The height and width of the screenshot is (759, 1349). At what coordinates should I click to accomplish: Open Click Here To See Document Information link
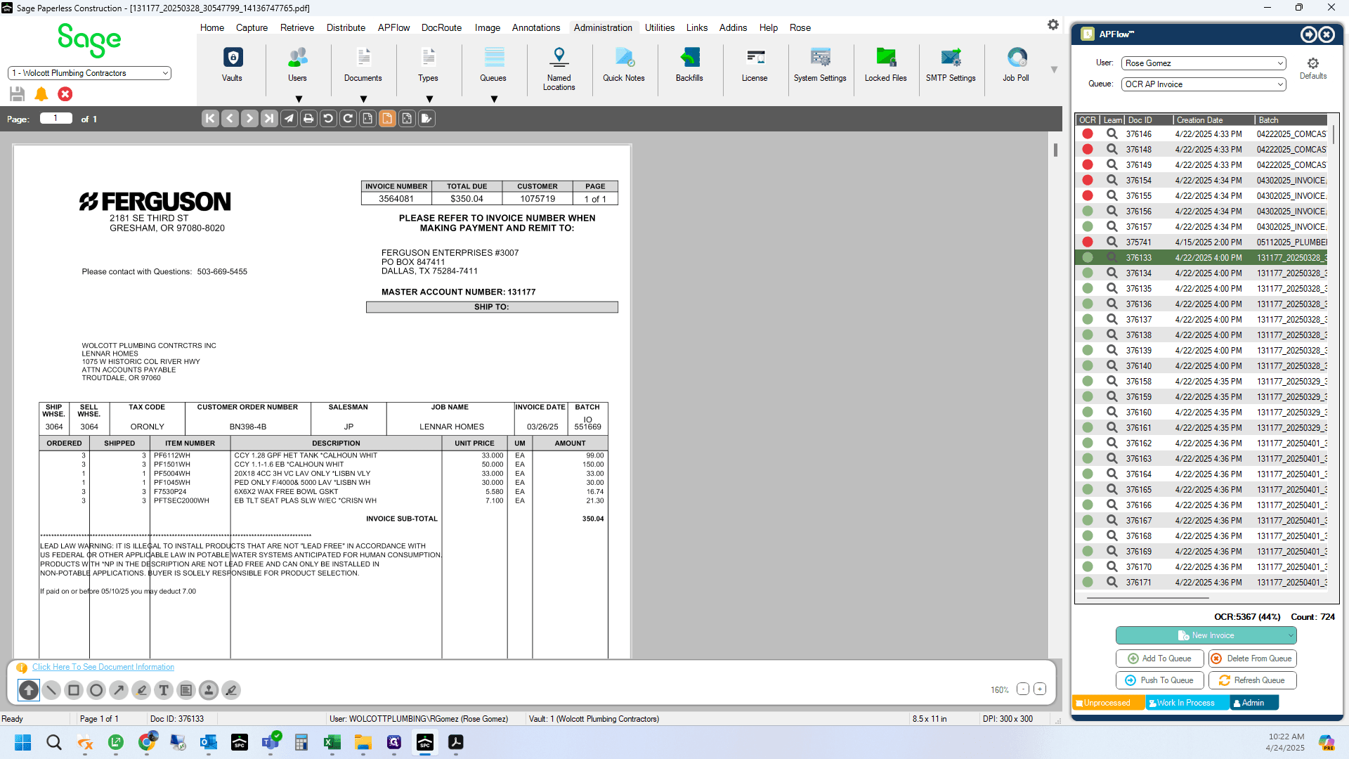pos(103,667)
